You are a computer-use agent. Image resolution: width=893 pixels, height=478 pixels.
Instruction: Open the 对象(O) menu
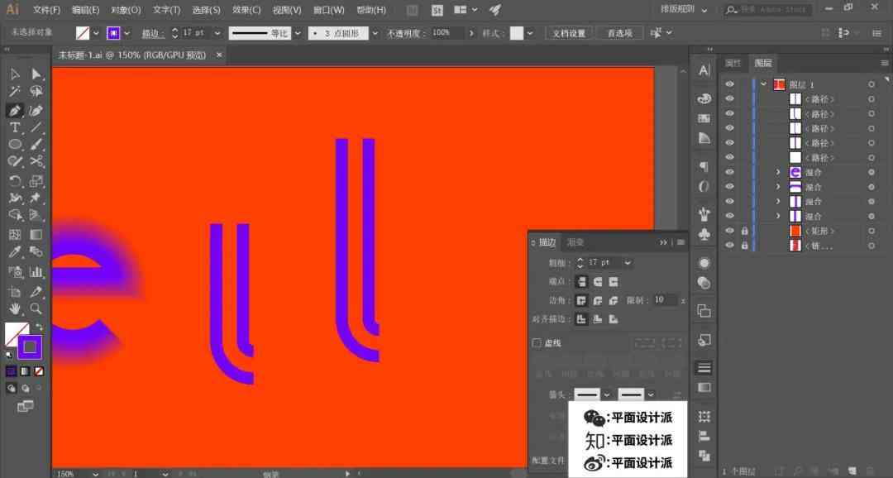tap(126, 10)
